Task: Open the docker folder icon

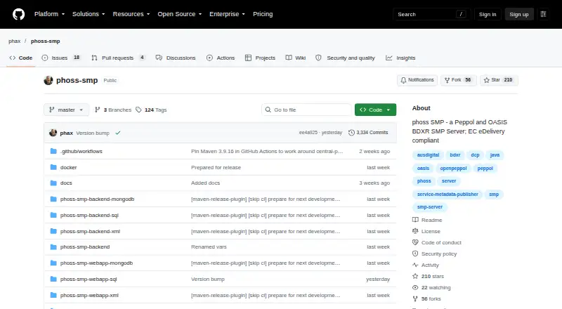Action: tap(53, 167)
